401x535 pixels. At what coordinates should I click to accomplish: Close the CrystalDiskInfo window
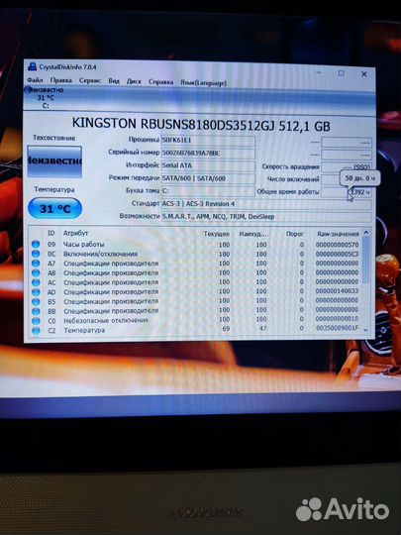pyautogui.click(x=363, y=74)
